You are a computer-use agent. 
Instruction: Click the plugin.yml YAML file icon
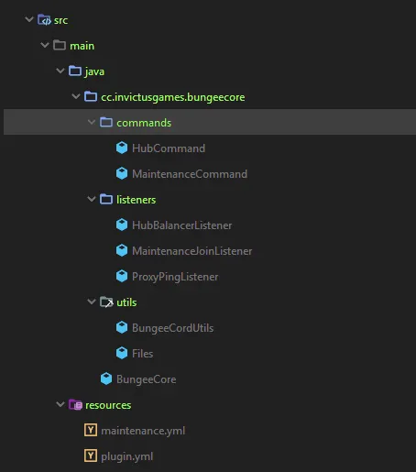click(91, 456)
